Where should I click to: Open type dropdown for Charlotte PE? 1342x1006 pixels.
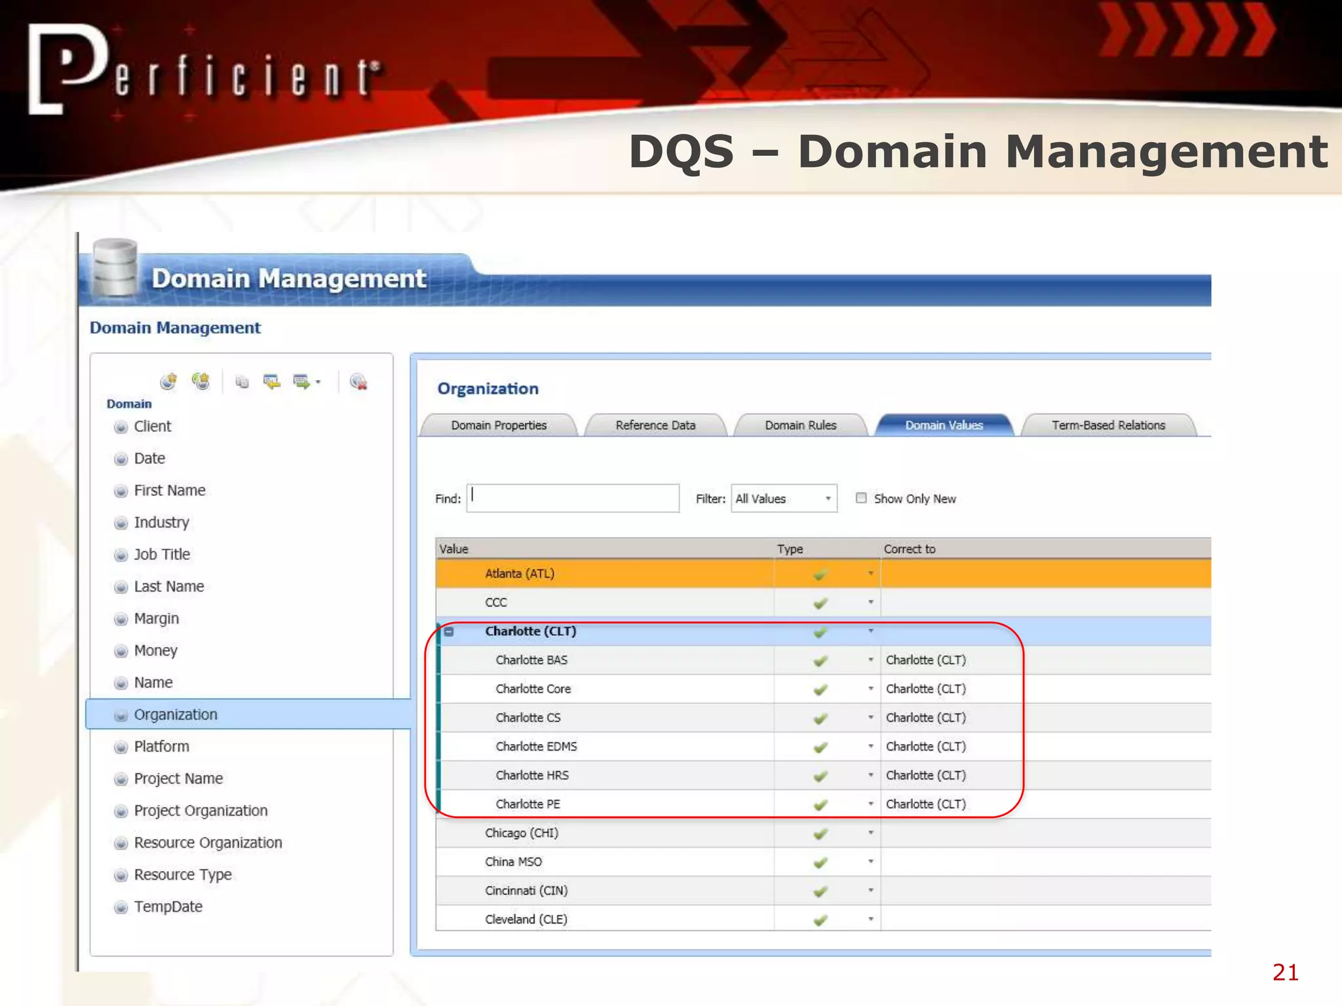[x=871, y=804]
